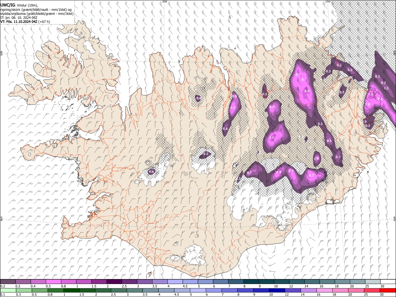Image resolution: width=396 pixels, height=297 pixels.
Task: Click the '0.2' value on the central glacier
Action: [206, 154]
